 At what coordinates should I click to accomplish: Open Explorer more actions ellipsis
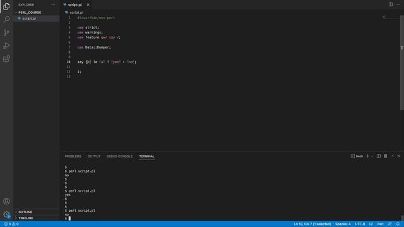(x=53, y=4)
